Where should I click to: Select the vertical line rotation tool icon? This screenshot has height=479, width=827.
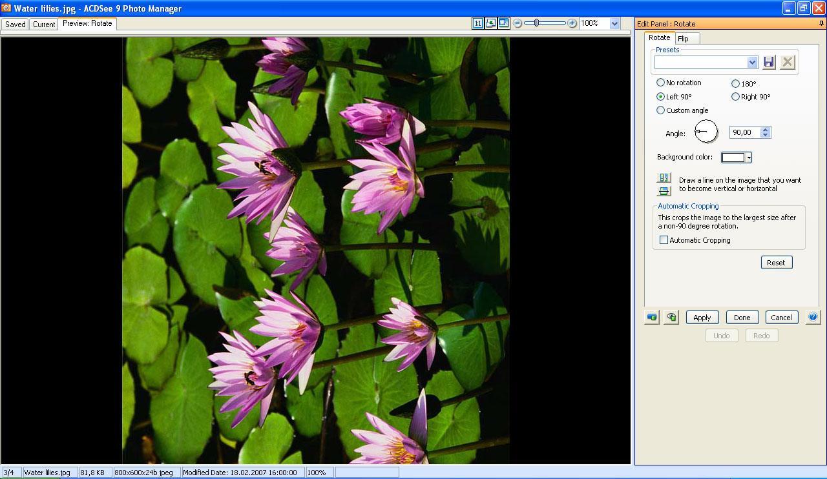[663, 178]
